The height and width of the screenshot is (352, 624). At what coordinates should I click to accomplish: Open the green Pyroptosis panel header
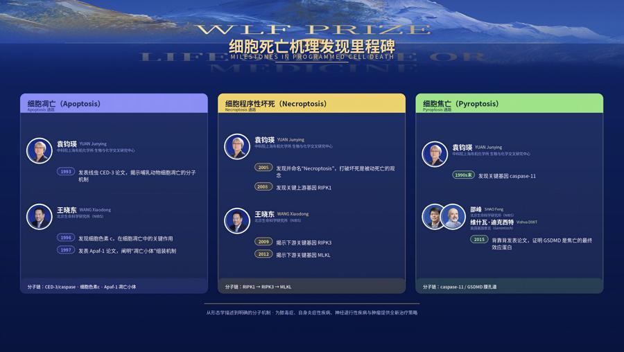point(510,103)
